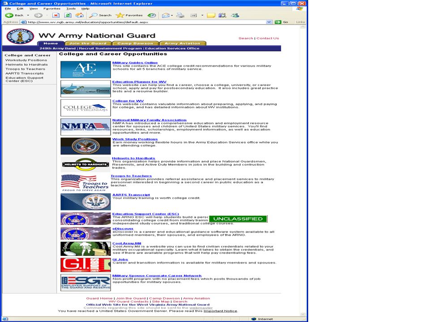The height and width of the screenshot is (322, 430).
Task: Click the Education Planner thumbnail image
Action: 86,89
